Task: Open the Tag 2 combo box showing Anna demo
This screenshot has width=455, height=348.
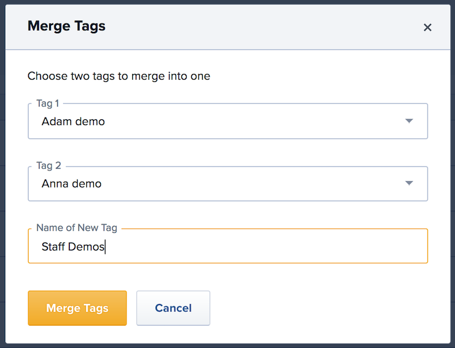Action: tap(227, 184)
